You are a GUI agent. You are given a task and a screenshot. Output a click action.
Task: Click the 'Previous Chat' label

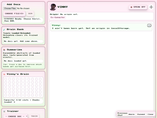point(122,114)
